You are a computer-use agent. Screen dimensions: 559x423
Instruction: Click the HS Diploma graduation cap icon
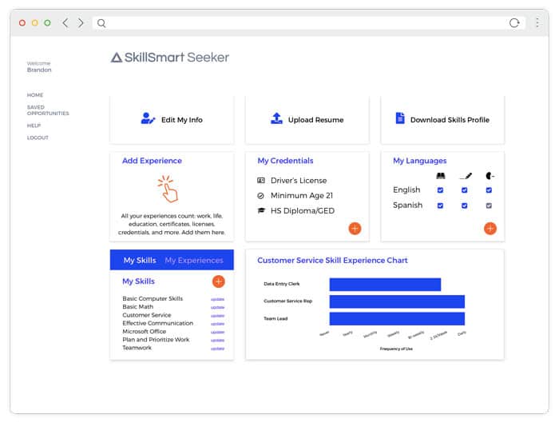[x=261, y=210]
